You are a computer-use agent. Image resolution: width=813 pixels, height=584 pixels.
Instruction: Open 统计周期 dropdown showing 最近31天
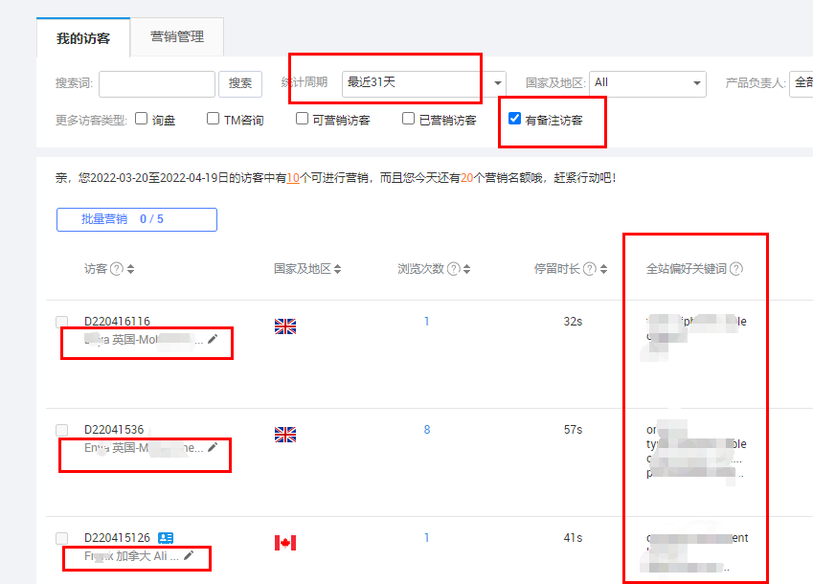[x=423, y=83]
